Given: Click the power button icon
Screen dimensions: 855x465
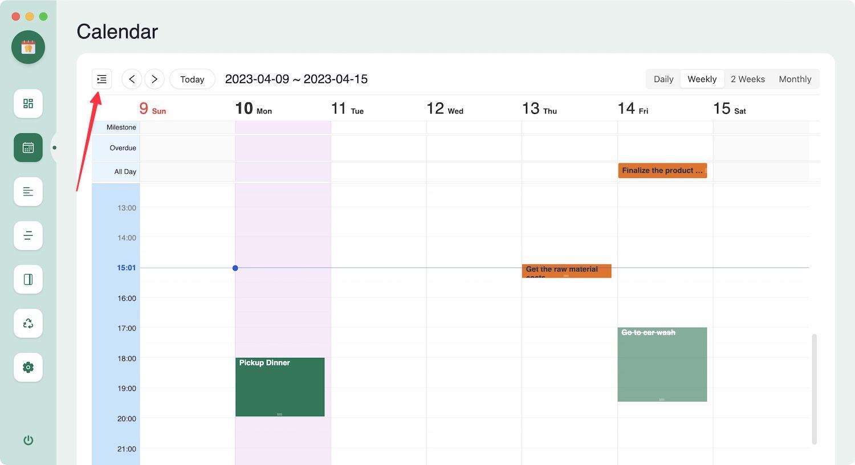Looking at the screenshot, I should [x=28, y=440].
